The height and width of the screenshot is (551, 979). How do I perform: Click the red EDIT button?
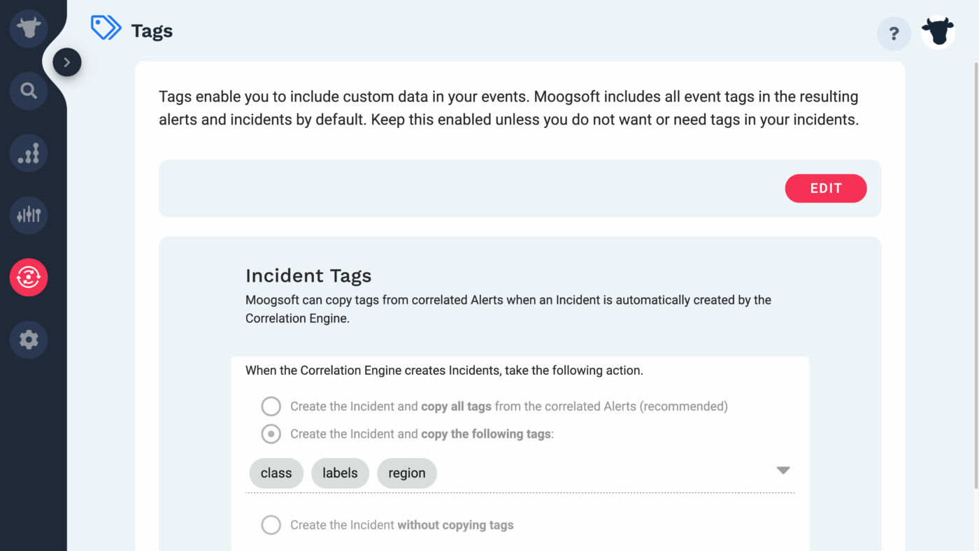pyautogui.click(x=826, y=189)
